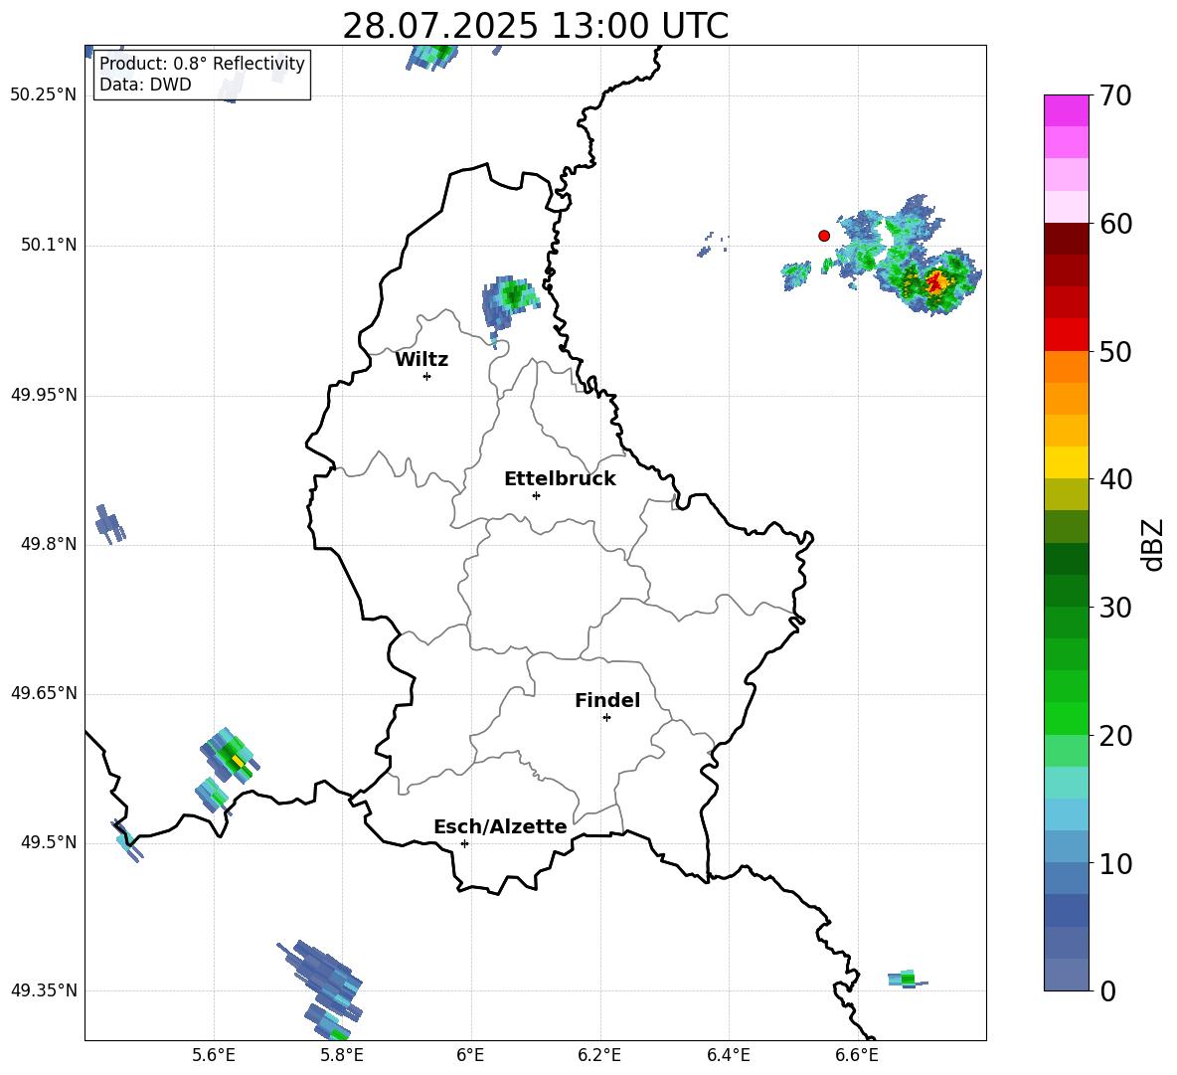
Task: Click the Findel station label
Action: (x=607, y=700)
